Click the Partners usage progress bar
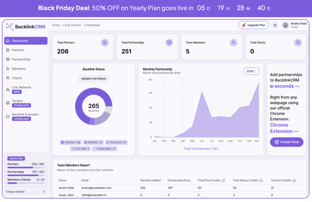 (26, 168)
